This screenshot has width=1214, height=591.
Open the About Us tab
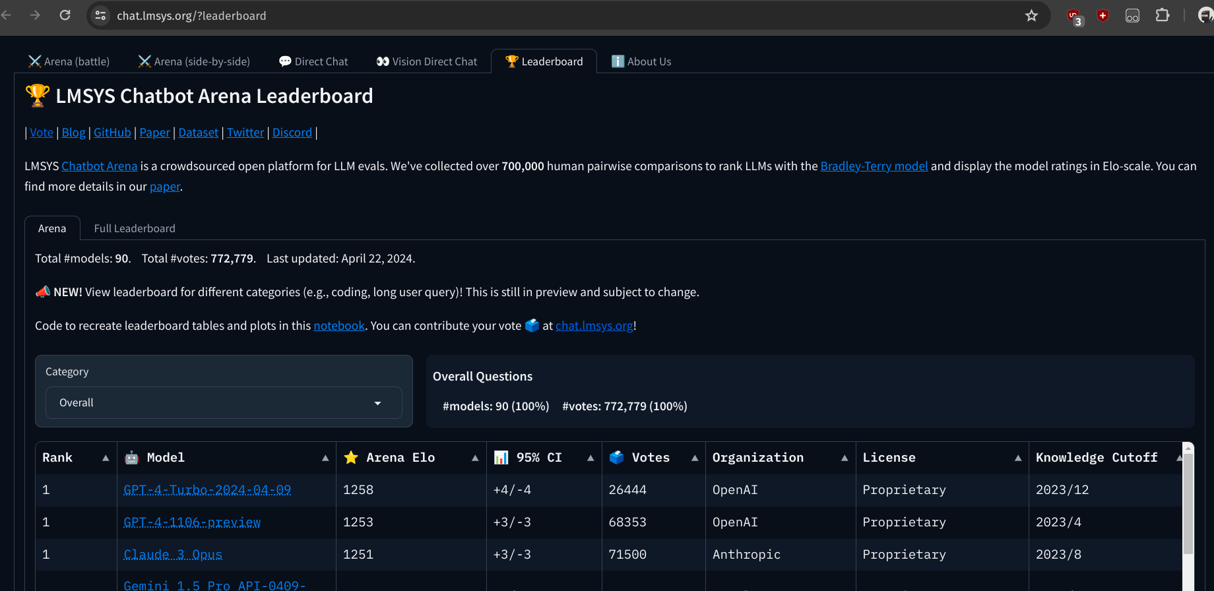coord(641,61)
